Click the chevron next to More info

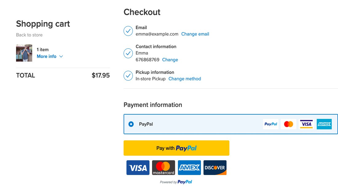[x=61, y=56]
